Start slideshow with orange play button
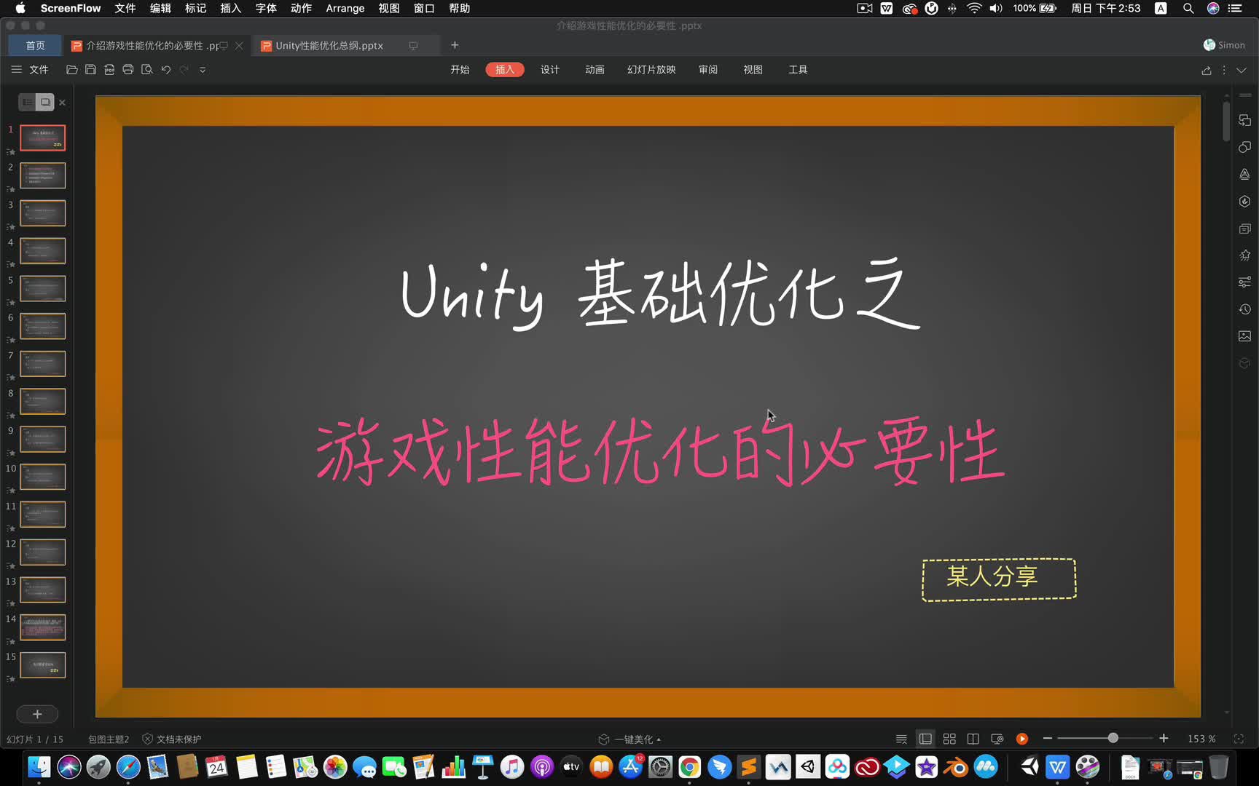 [x=1022, y=739]
